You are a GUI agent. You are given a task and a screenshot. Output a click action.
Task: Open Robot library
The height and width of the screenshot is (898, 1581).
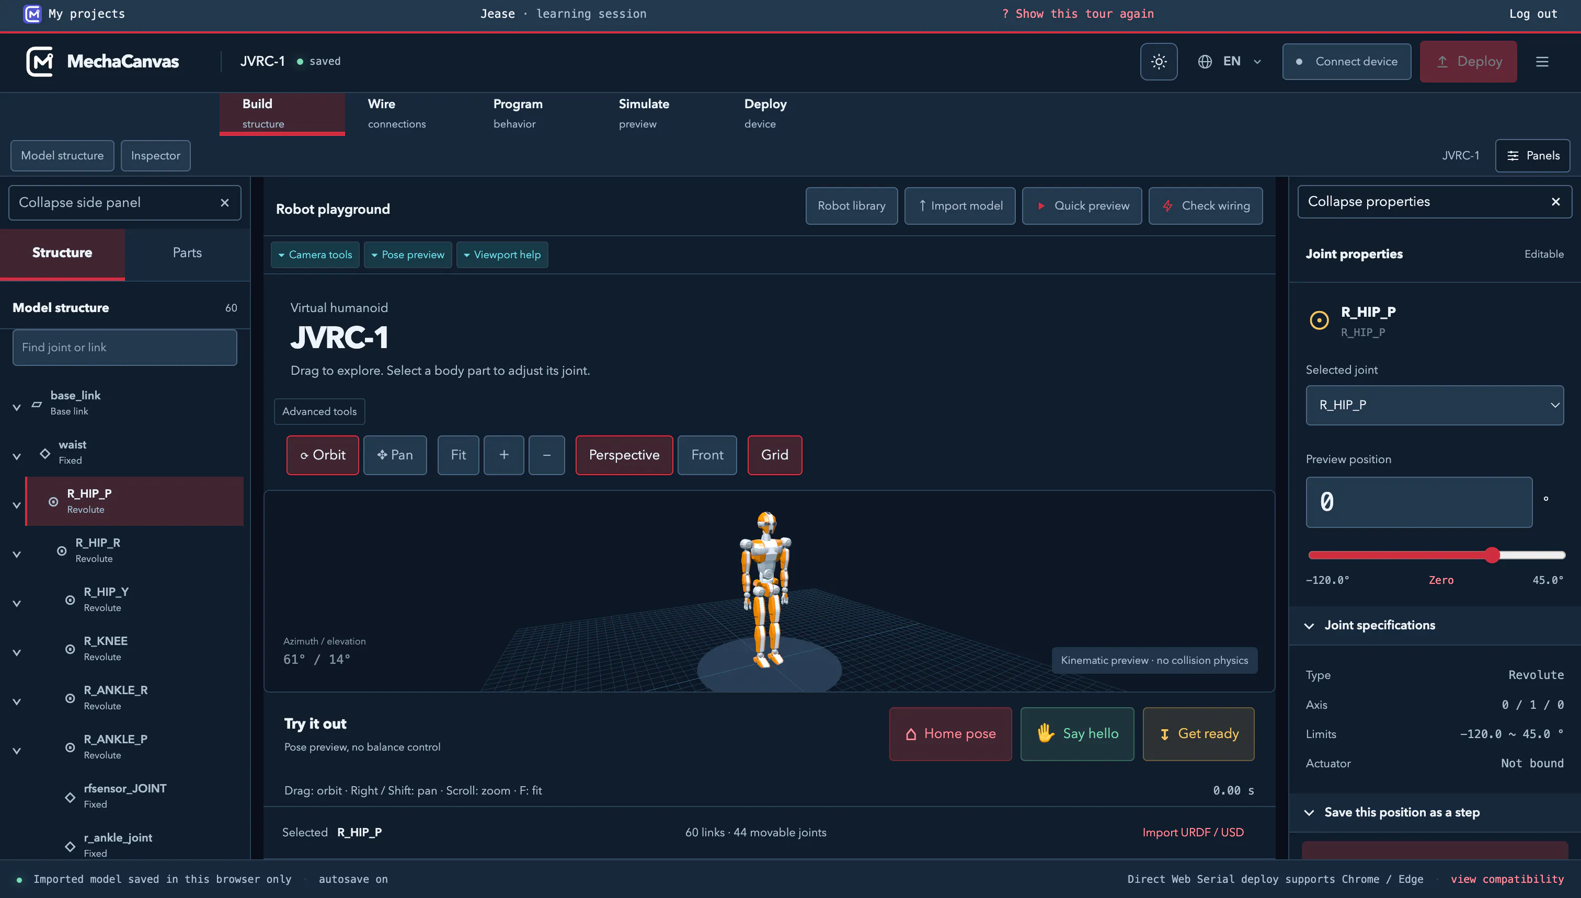coord(851,206)
